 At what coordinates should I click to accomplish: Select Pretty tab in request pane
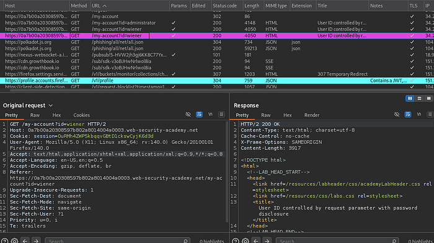[11, 115]
